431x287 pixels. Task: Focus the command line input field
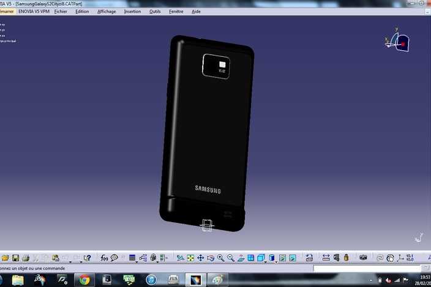point(367,268)
